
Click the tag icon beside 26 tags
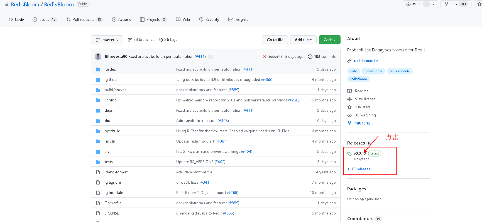161,40
